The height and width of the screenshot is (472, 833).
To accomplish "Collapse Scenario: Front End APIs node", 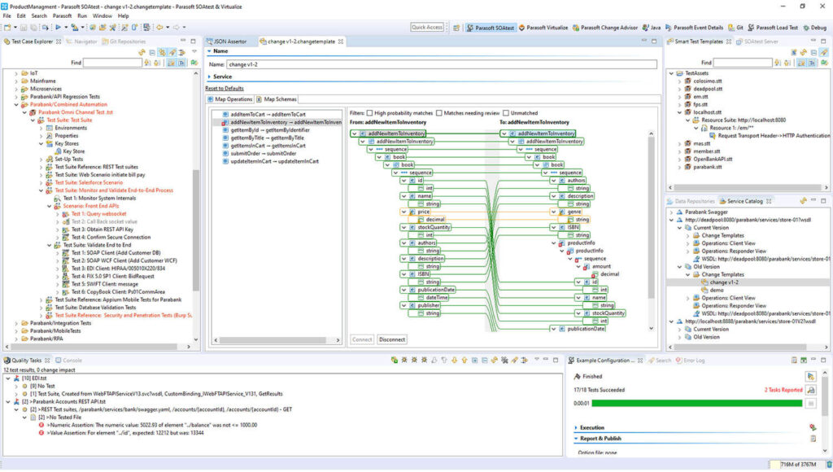I will coord(50,206).
